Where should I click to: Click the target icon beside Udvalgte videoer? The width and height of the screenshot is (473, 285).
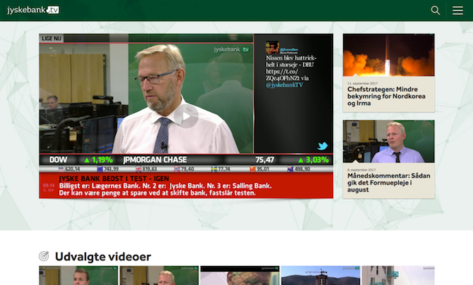[x=44, y=257]
